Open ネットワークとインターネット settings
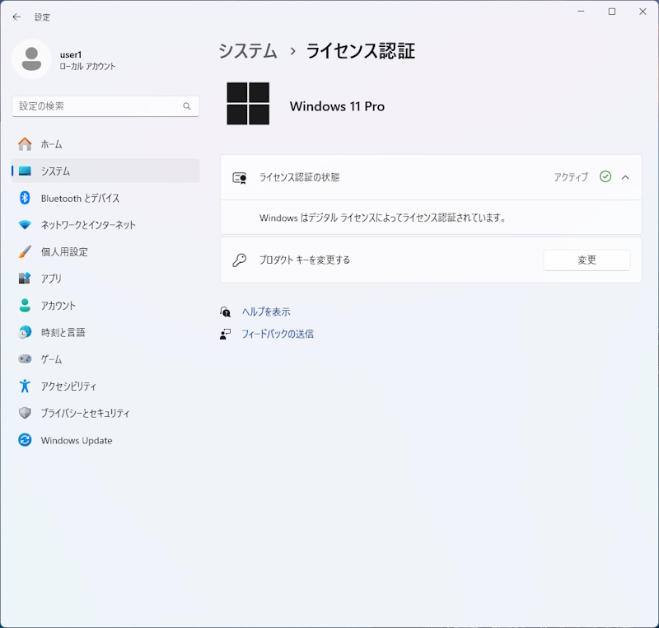 tap(105, 225)
